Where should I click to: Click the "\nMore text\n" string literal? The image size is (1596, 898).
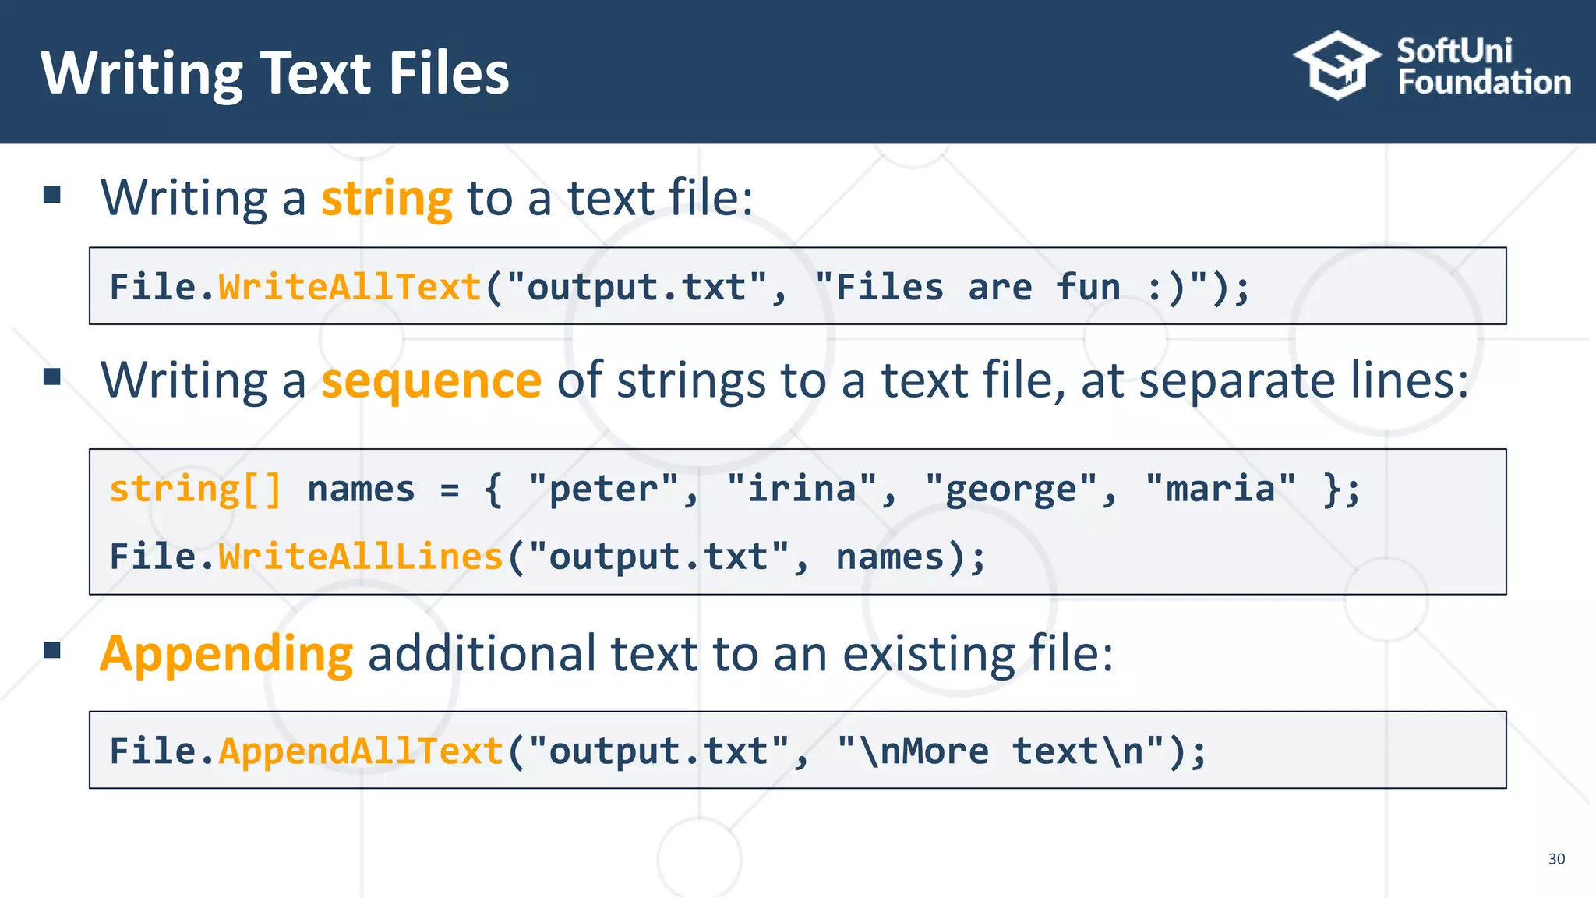tap(1001, 751)
